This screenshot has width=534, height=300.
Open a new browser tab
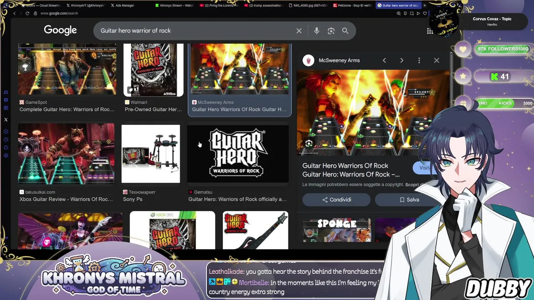[424, 5]
